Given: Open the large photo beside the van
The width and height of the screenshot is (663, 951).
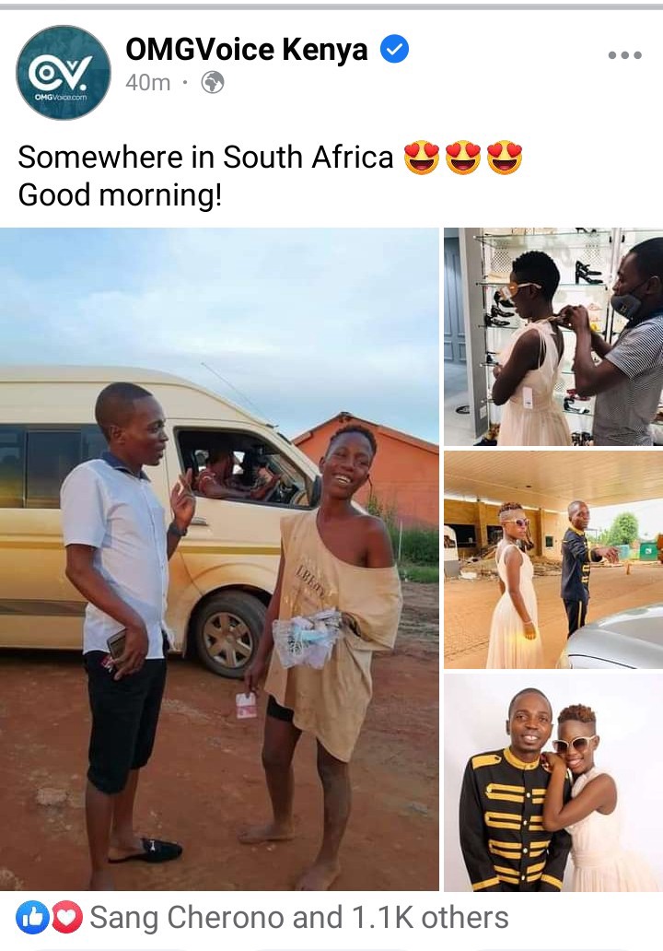Looking at the screenshot, I should [219, 559].
